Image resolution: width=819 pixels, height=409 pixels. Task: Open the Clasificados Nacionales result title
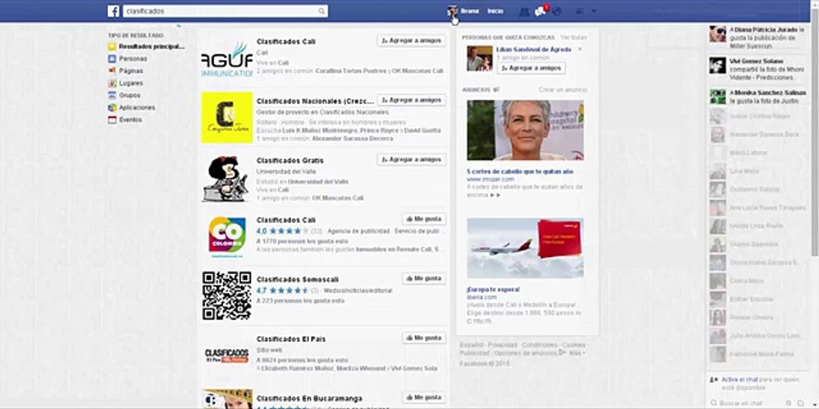point(315,101)
